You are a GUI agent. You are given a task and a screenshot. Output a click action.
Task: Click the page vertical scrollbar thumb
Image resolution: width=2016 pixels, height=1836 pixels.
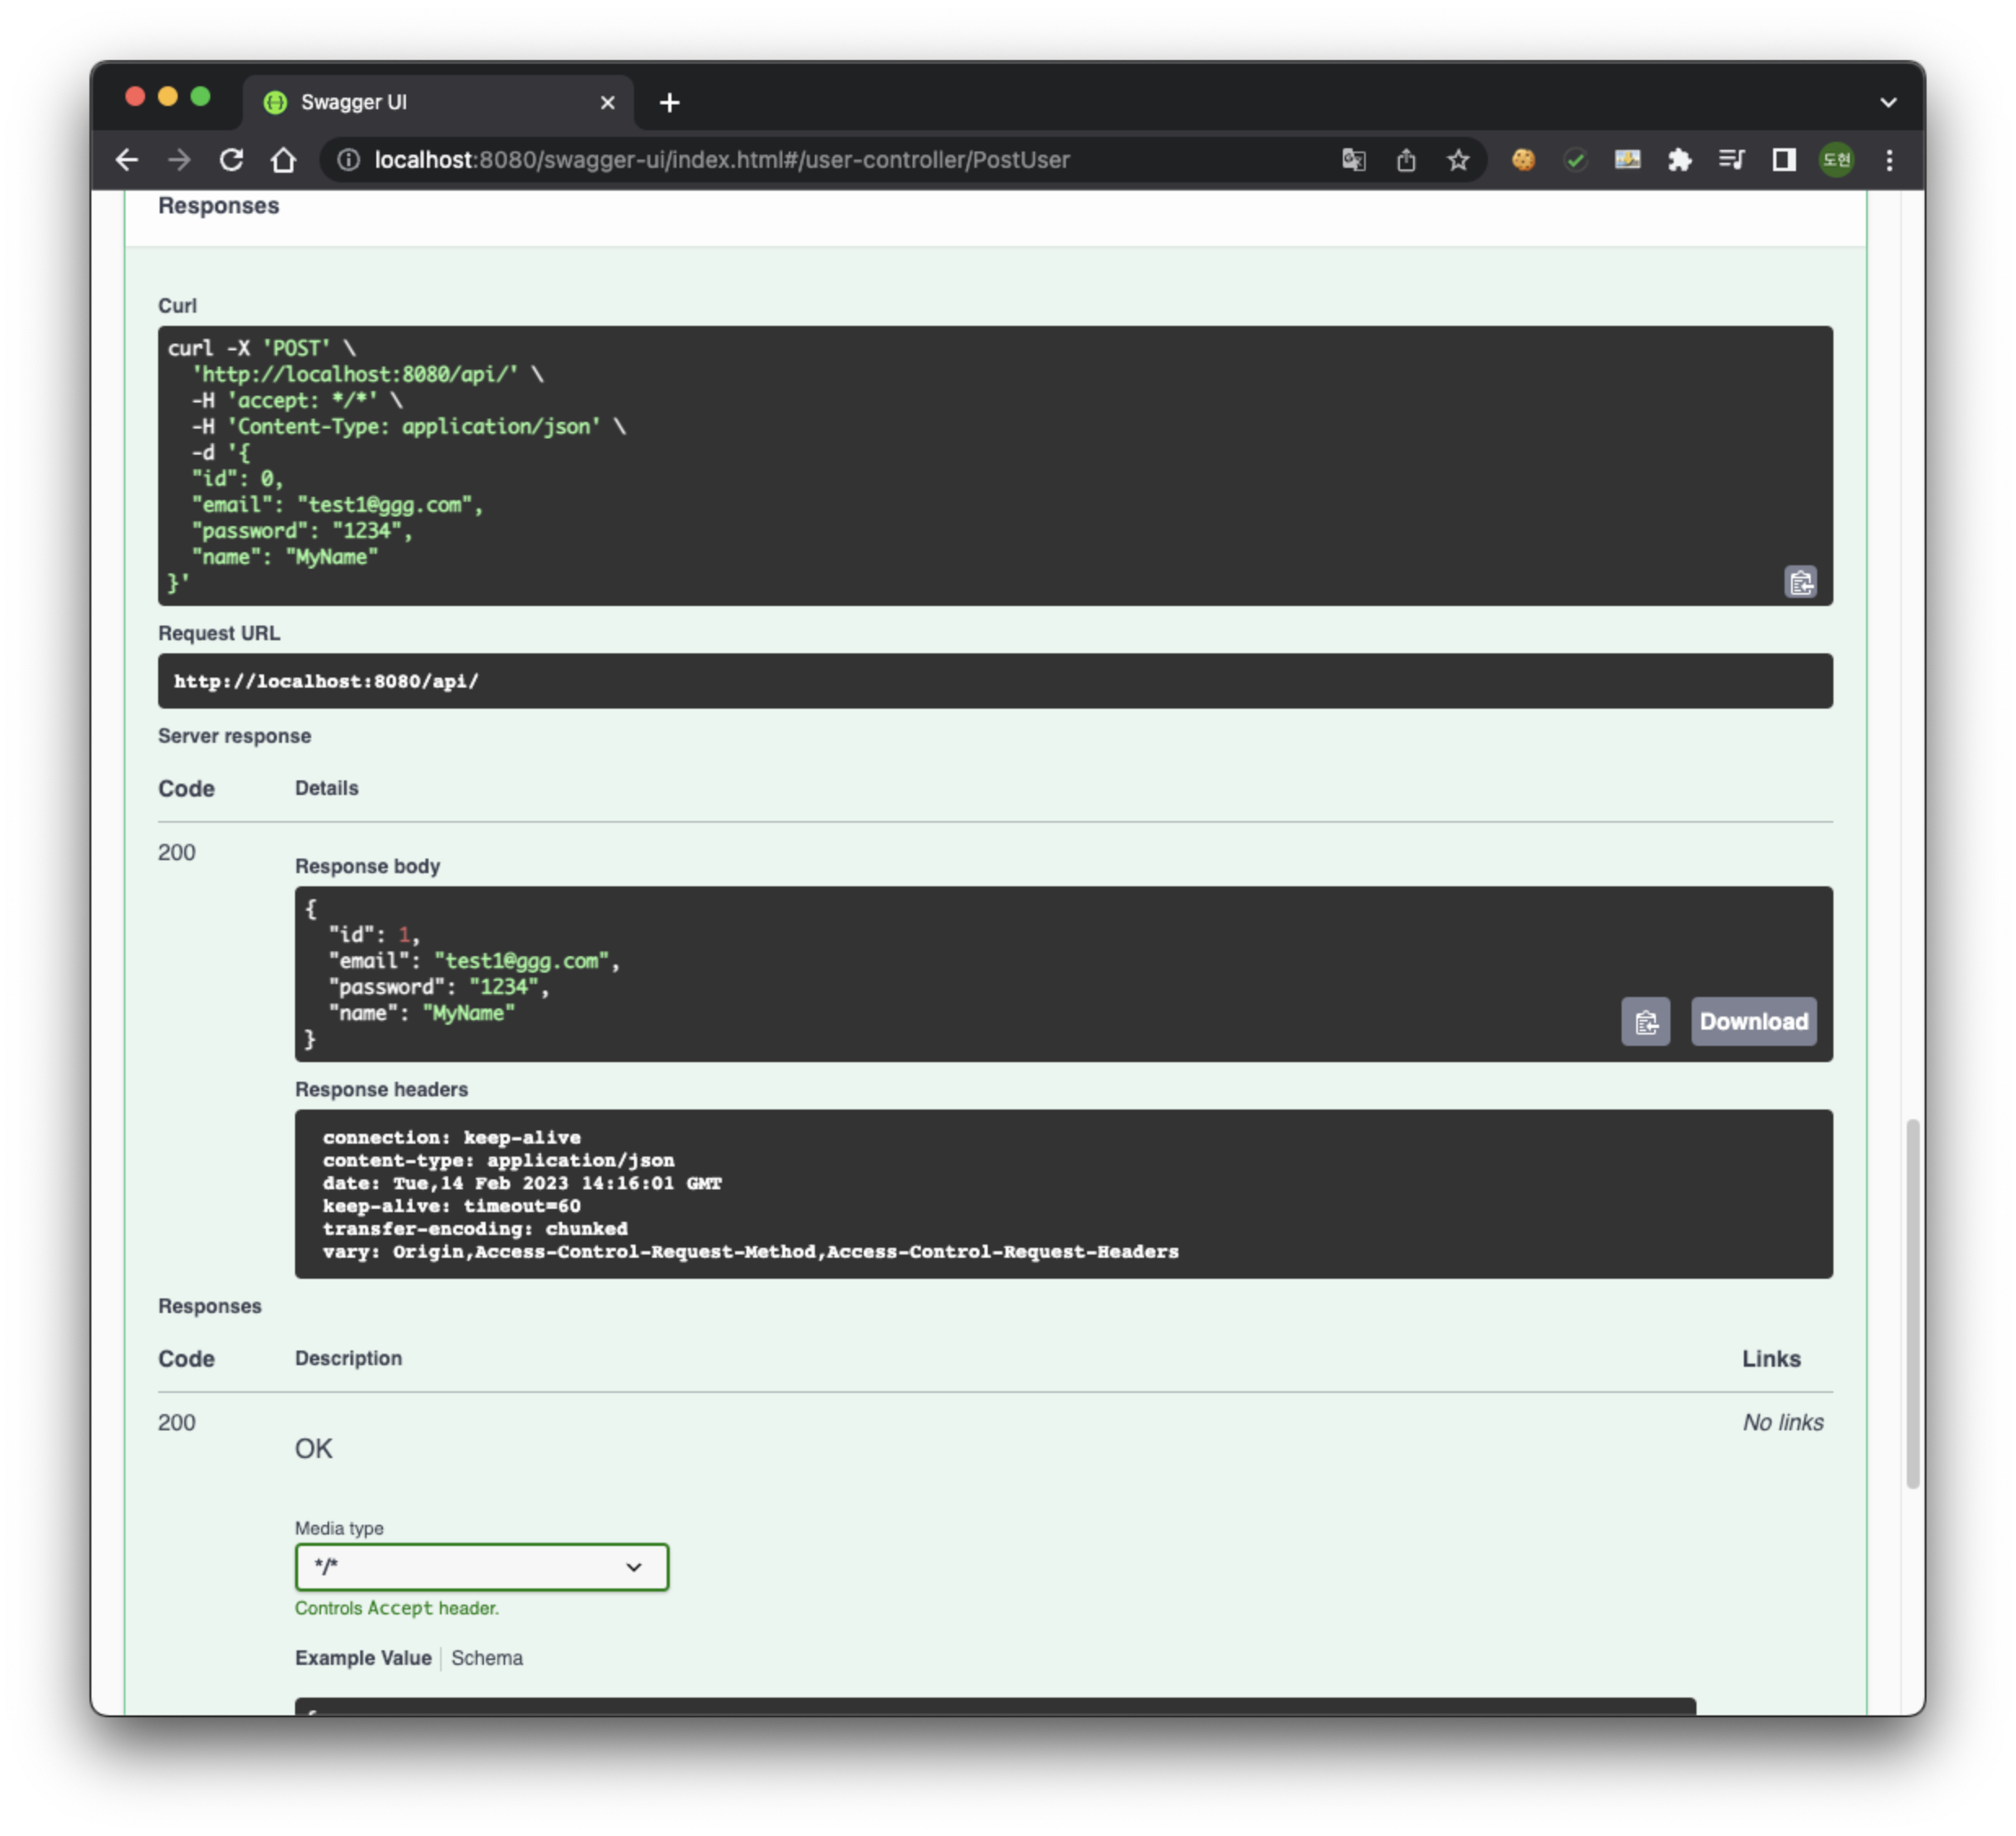click(x=1912, y=1302)
